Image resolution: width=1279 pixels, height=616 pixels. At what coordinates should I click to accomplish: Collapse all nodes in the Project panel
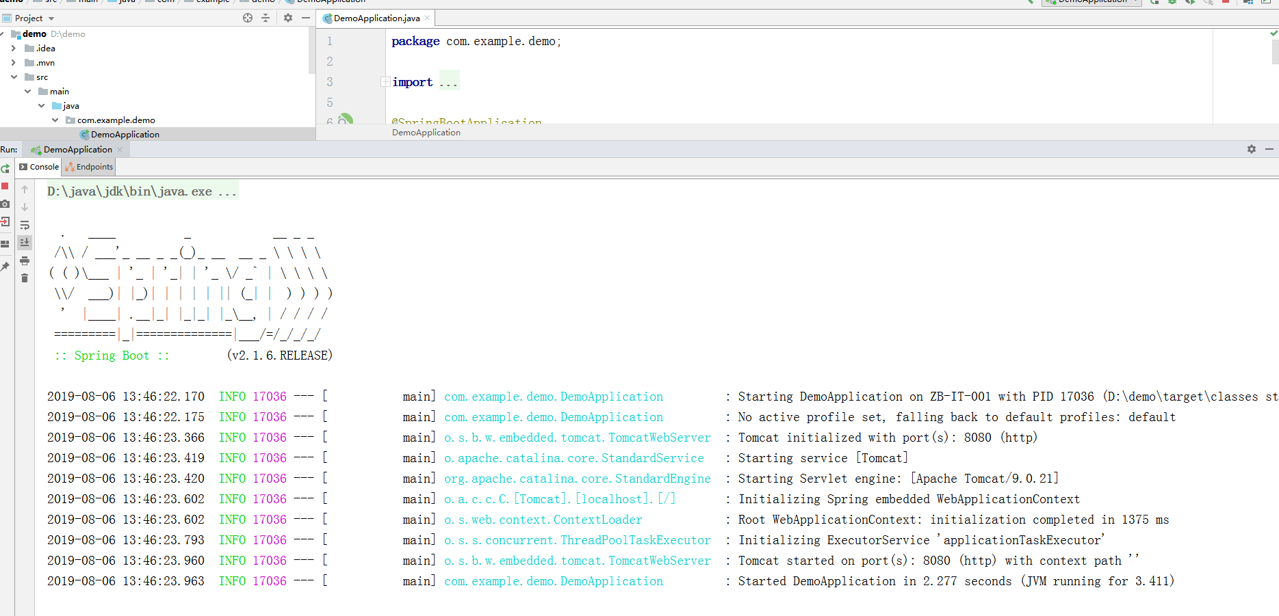(266, 18)
